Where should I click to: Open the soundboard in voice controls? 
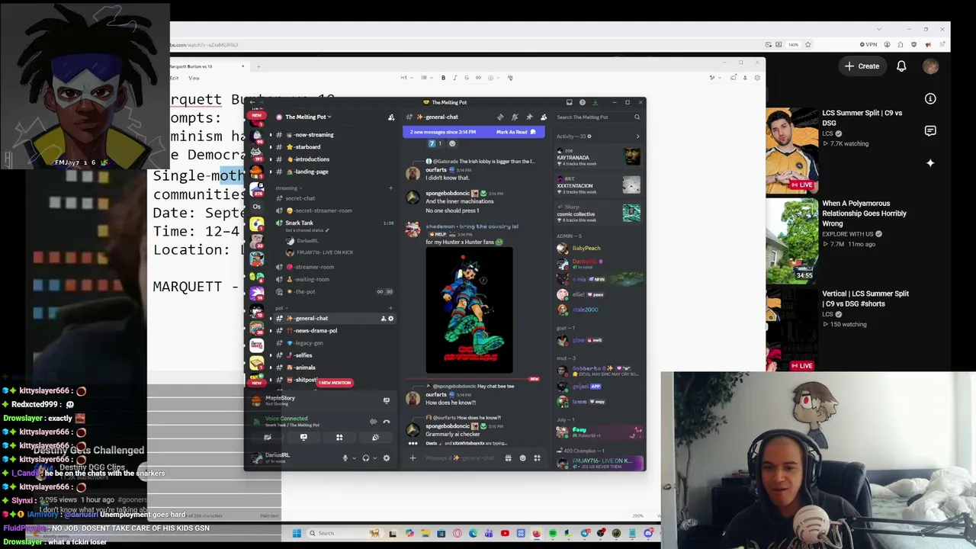click(x=375, y=438)
